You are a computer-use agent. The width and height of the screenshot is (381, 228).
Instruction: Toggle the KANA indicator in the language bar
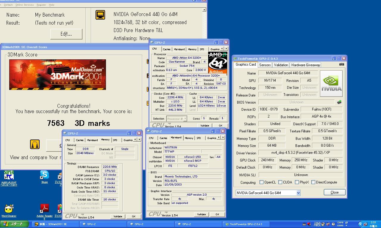[340, 225]
